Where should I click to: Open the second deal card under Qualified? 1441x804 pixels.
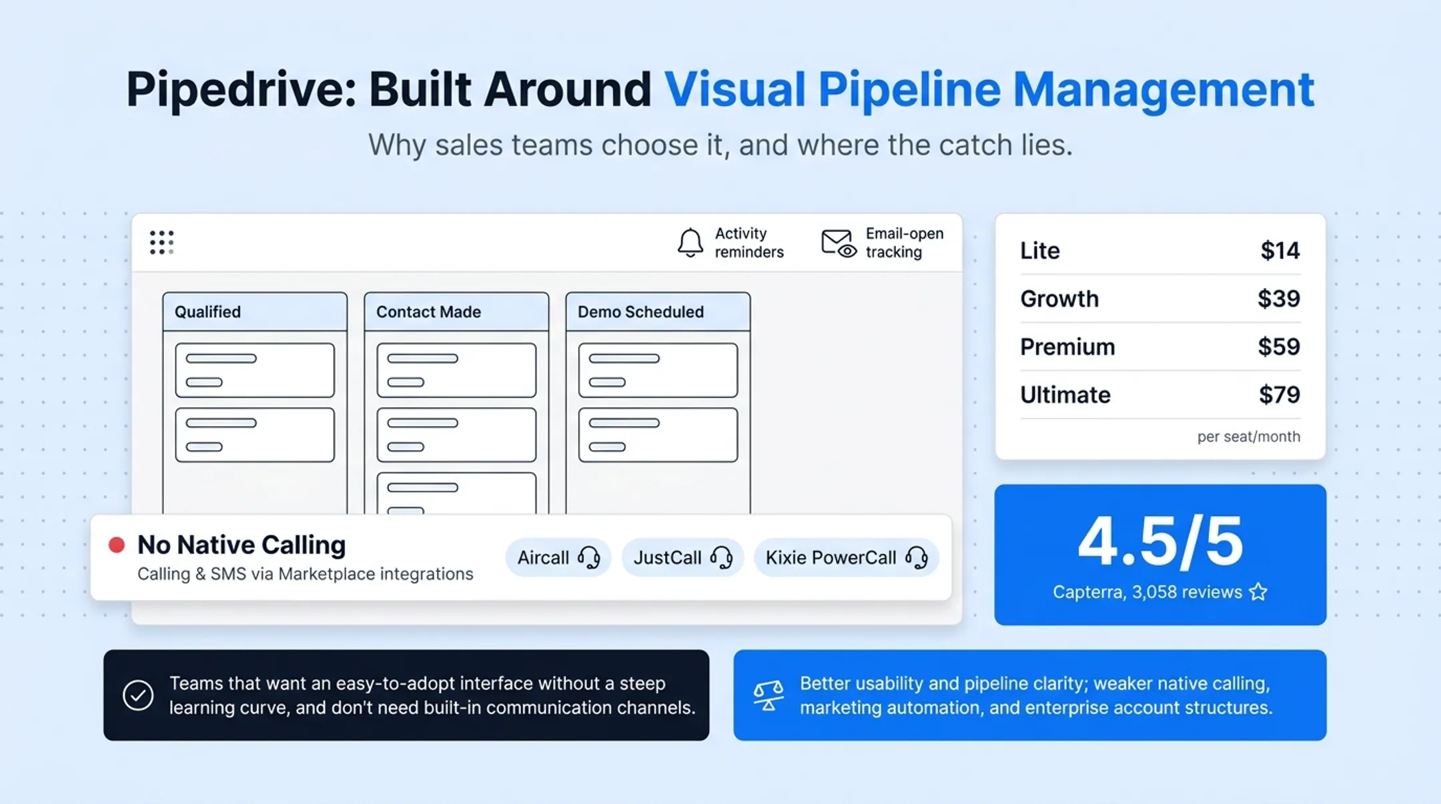[255, 435]
